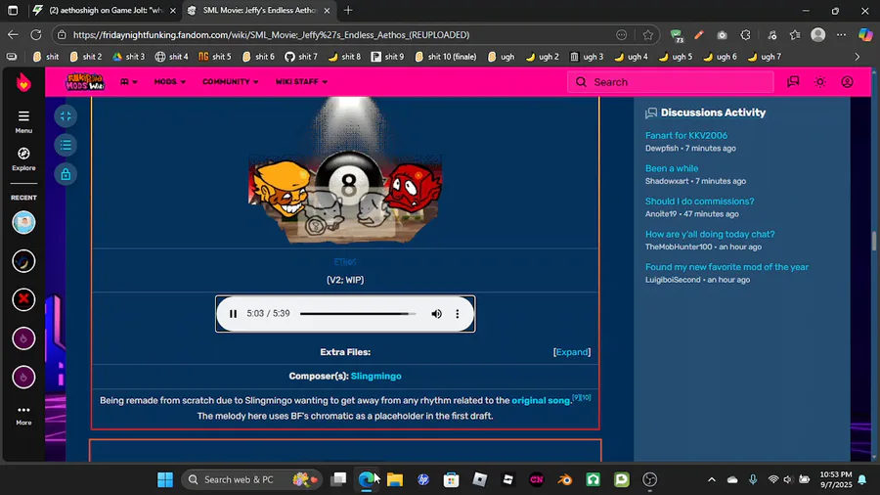Open 'How are y'all doing today chat?'
The width and height of the screenshot is (880, 495).
(x=710, y=234)
